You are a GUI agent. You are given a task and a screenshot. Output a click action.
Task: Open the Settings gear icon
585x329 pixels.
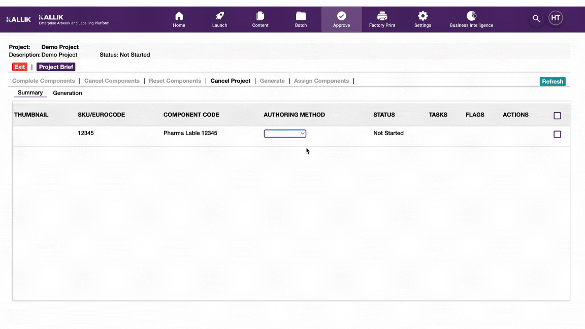(x=422, y=16)
